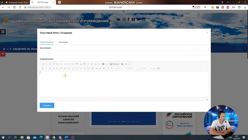Open the Twitter icon in site header
The width and height of the screenshot is (248, 140).
tap(138, 19)
